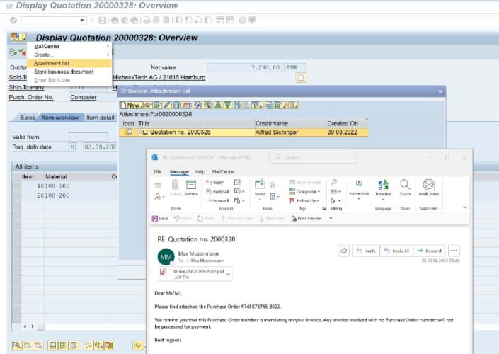Open the Help tab in Outlook
The height and width of the screenshot is (354, 499).
point(200,171)
